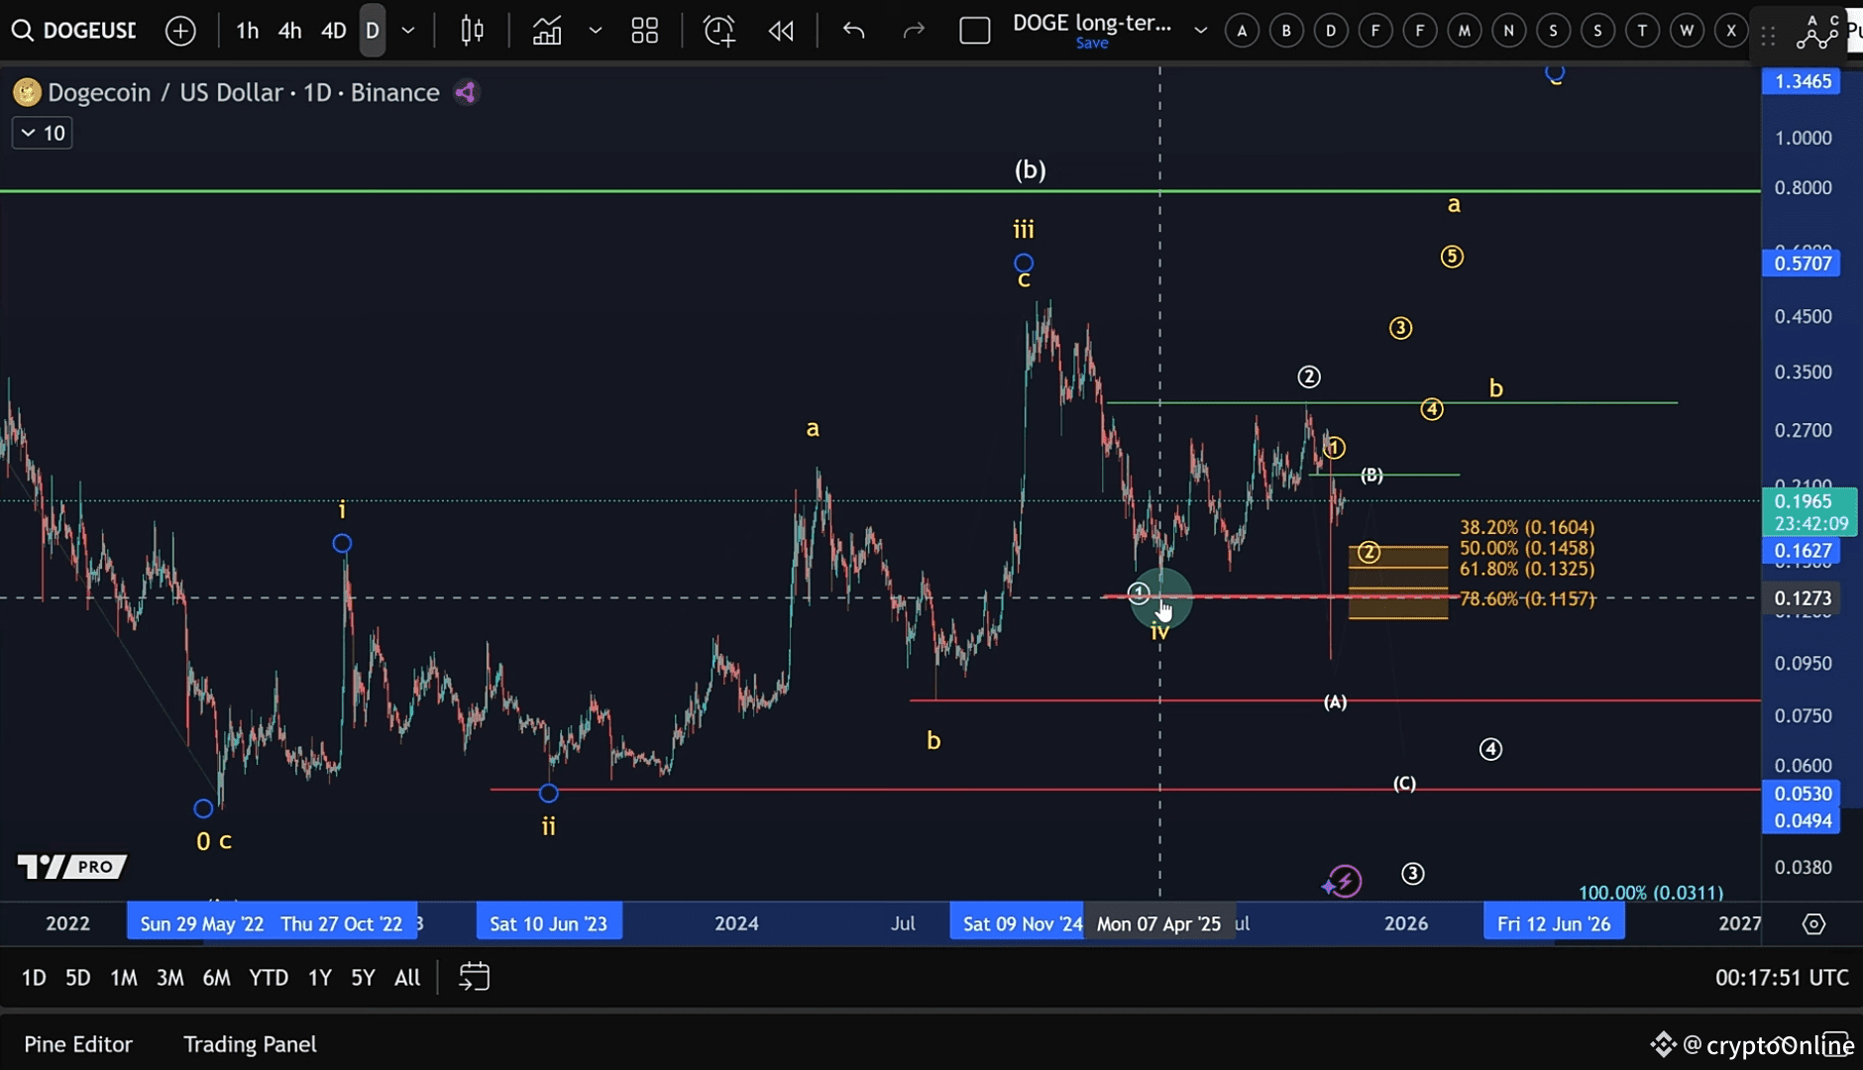Collapse the 10 indicators legend
The width and height of the screenshot is (1863, 1070).
pyautogui.click(x=43, y=133)
